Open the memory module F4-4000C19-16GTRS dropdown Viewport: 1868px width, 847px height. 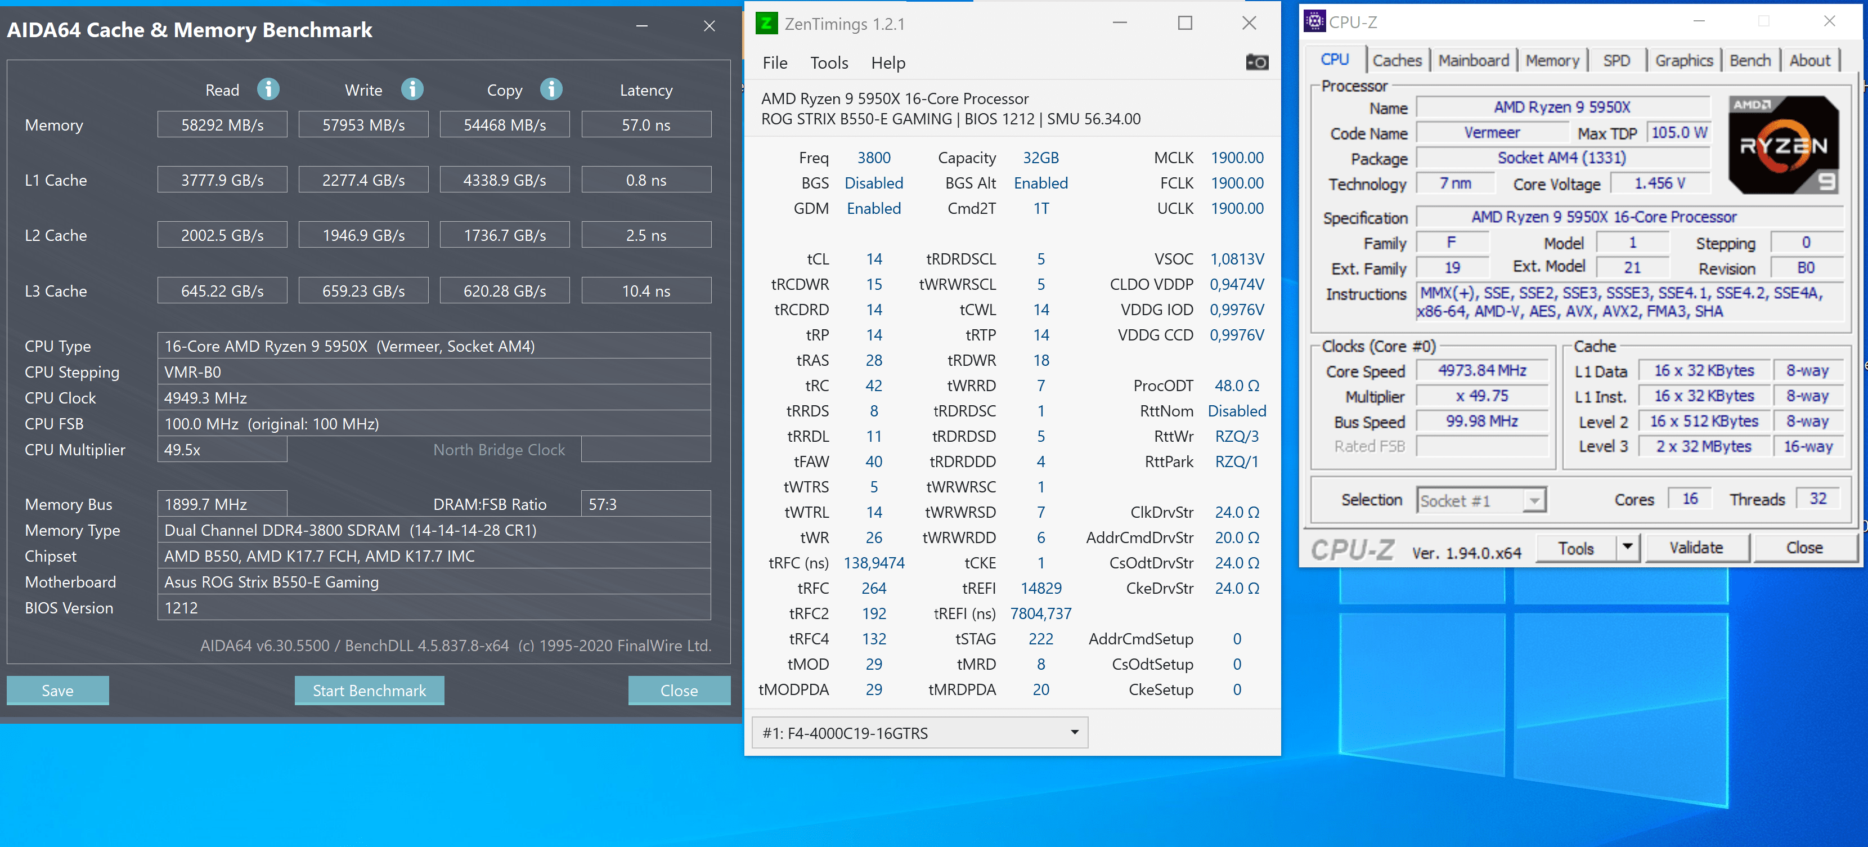pyautogui.click(x=919, y=732)
